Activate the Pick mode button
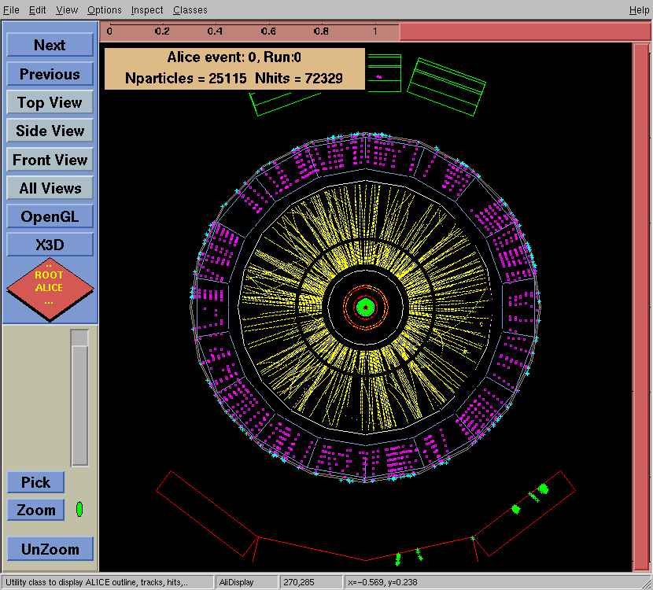 click(35, 482)
